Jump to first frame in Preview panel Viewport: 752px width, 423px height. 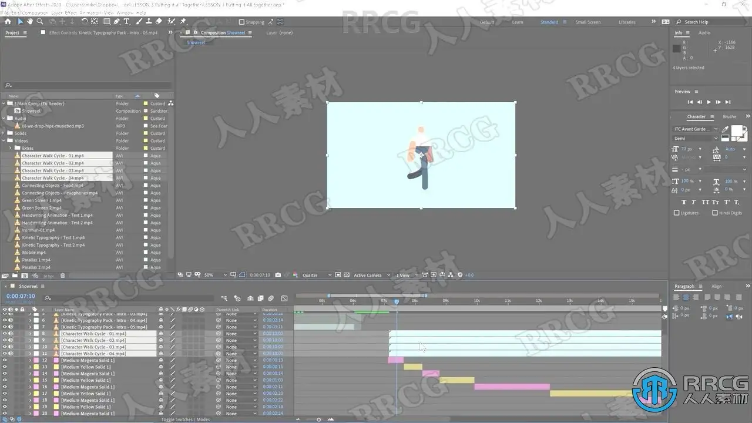point(689,102)
